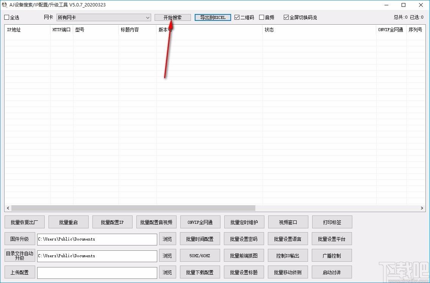Open 批量移动侦测 settings
Image resolution: width=430 pixels, height=283 pixels.
[x=288, y=272]
